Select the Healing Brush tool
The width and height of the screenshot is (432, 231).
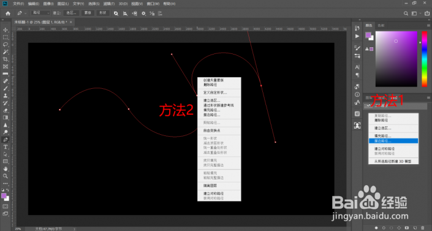6,81
